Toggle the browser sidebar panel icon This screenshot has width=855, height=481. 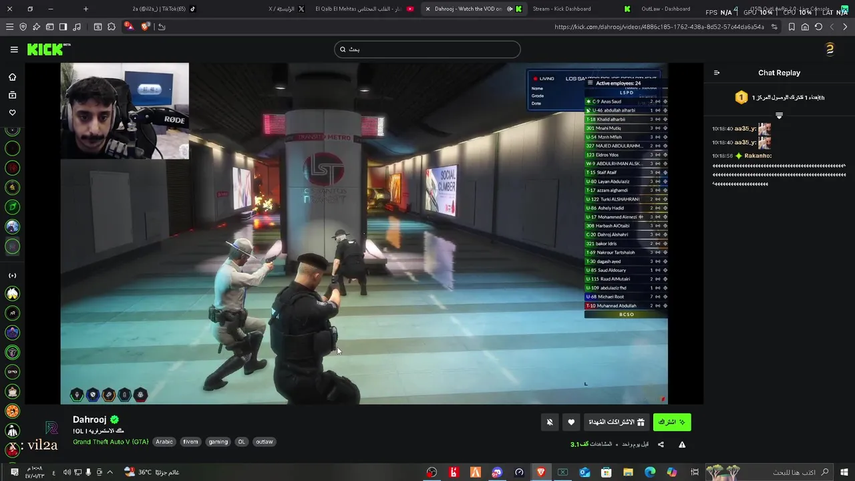63,27
